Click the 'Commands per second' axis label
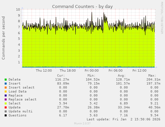 [3, 38]
